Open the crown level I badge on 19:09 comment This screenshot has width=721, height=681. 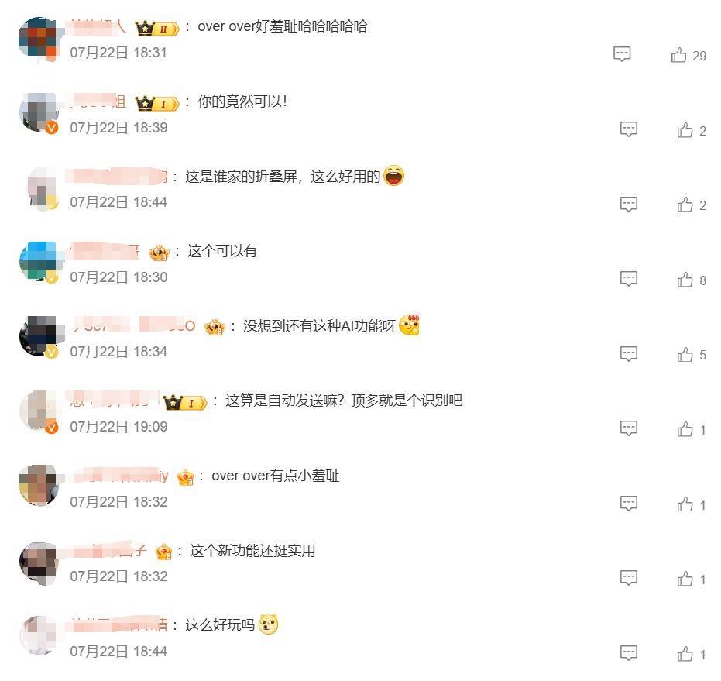point(184,403)
